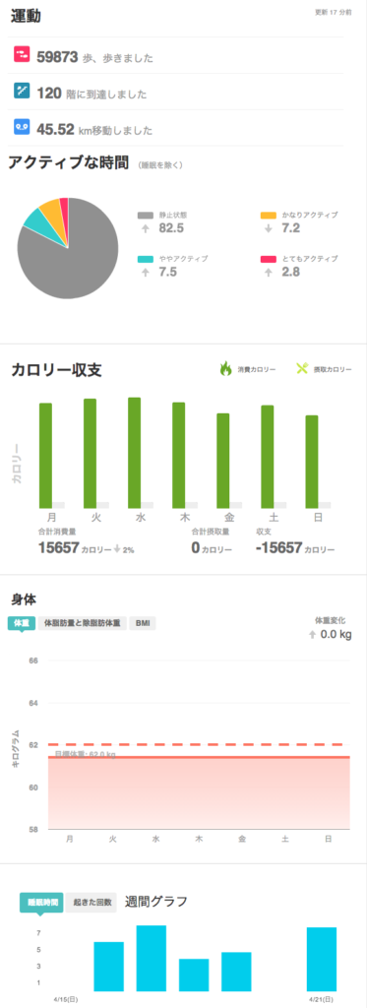Click the 合計消費量 label

pyautogui.click(x=55, y=532)
